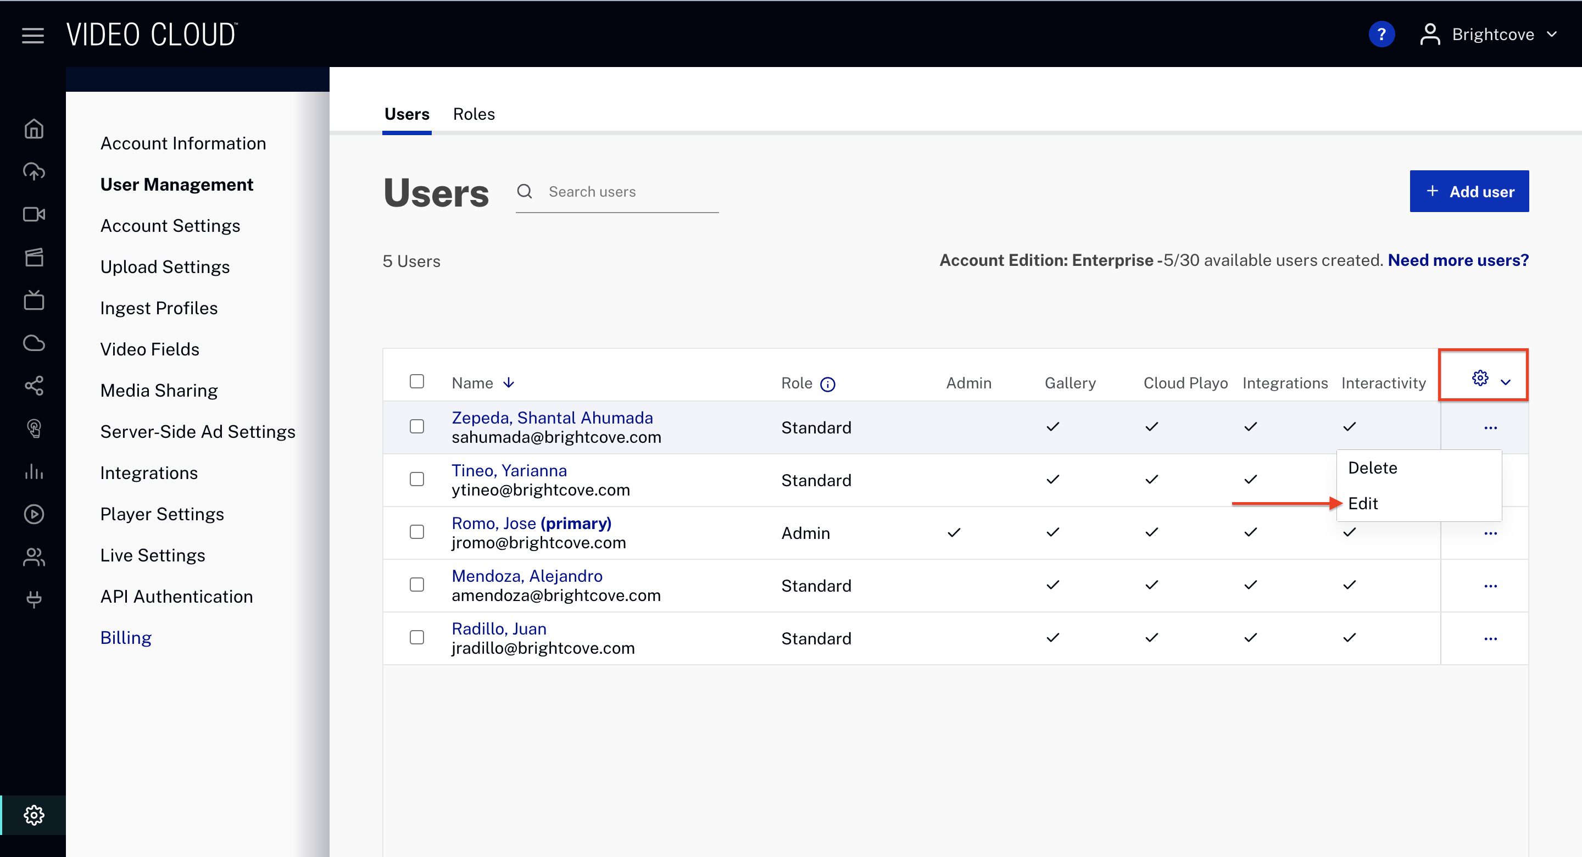This screenshot has width=1582, height=857.
Task: Click the Audience people icon
Action: point(34,557)
